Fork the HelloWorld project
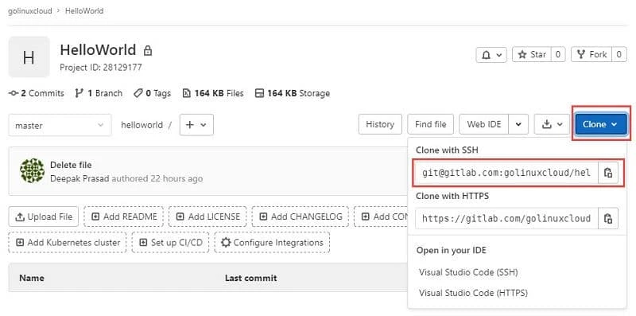 [592, 54]
